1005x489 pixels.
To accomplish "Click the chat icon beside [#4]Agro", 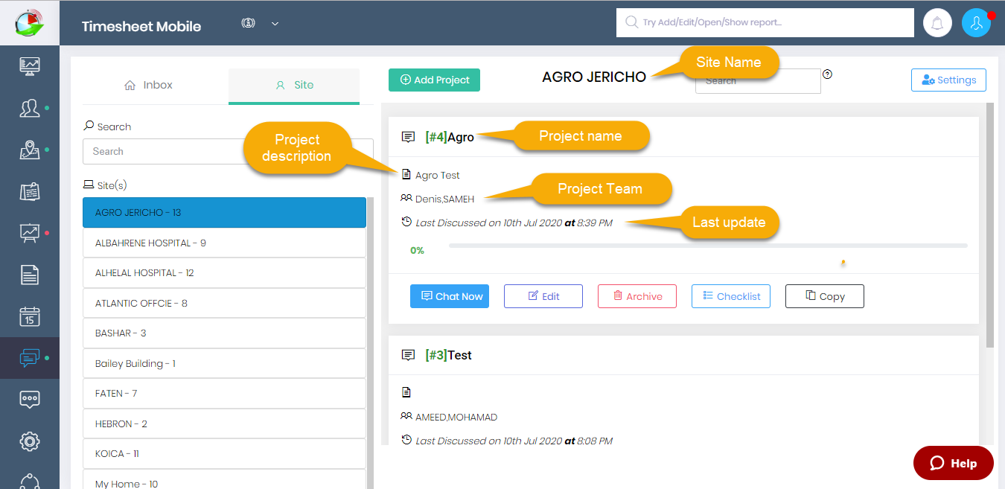I will pyautogui.click(x=408, y=137).
